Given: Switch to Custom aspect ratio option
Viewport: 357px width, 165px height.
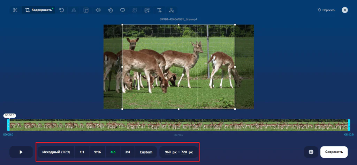Looking at the screenshot, I should pyautogui.click(x=146, y=152).
